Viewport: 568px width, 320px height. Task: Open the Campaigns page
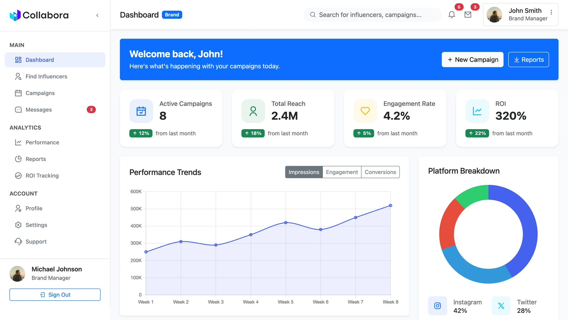(55, 93)
